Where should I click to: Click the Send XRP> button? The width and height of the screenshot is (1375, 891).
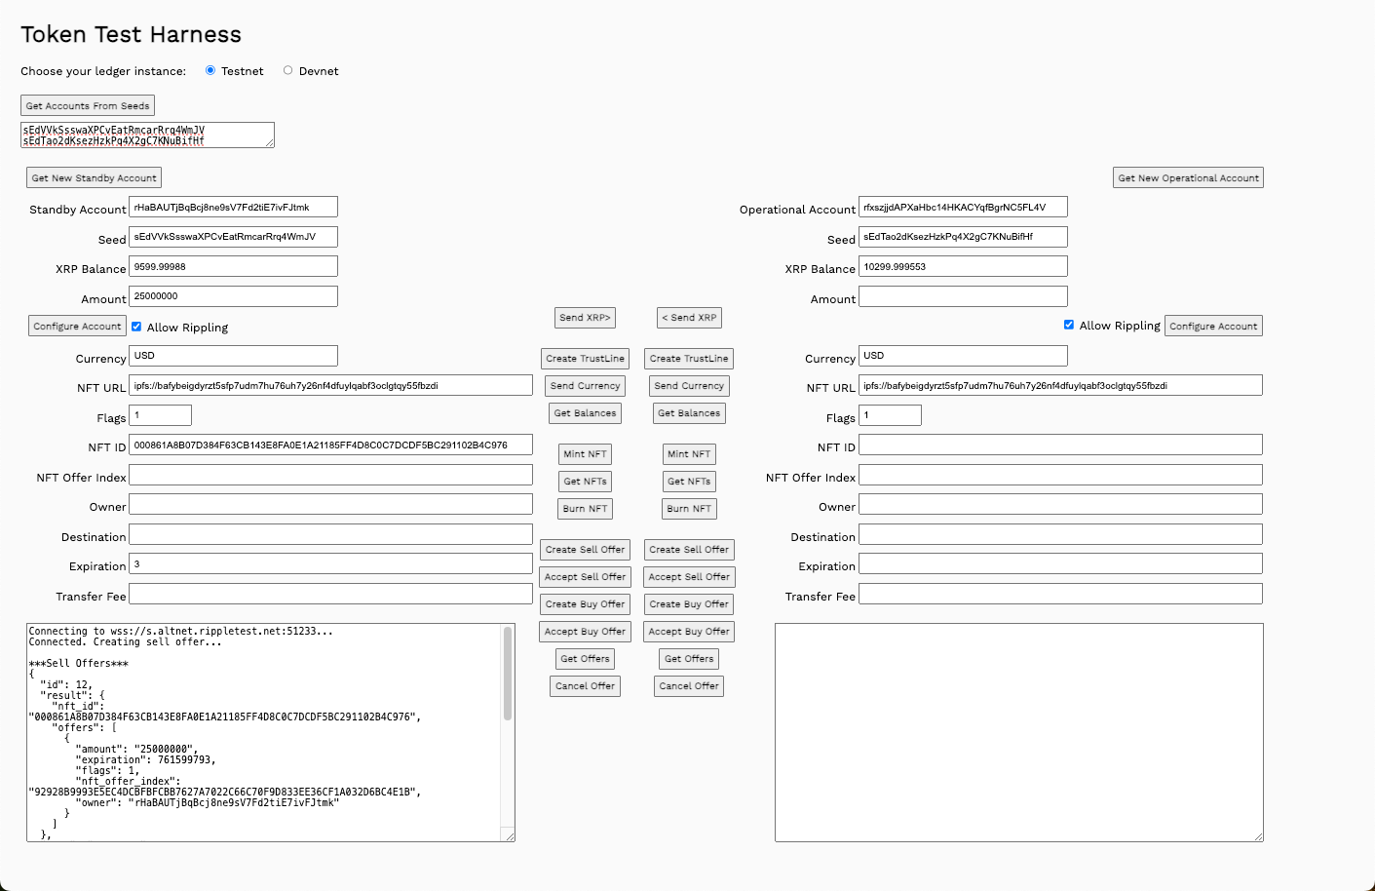point(585,318)
